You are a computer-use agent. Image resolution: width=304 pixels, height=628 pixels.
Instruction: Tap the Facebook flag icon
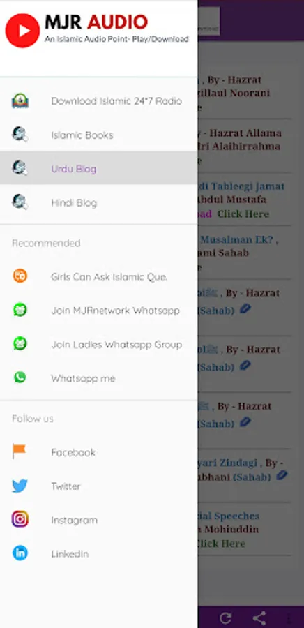tap(20, 451)
